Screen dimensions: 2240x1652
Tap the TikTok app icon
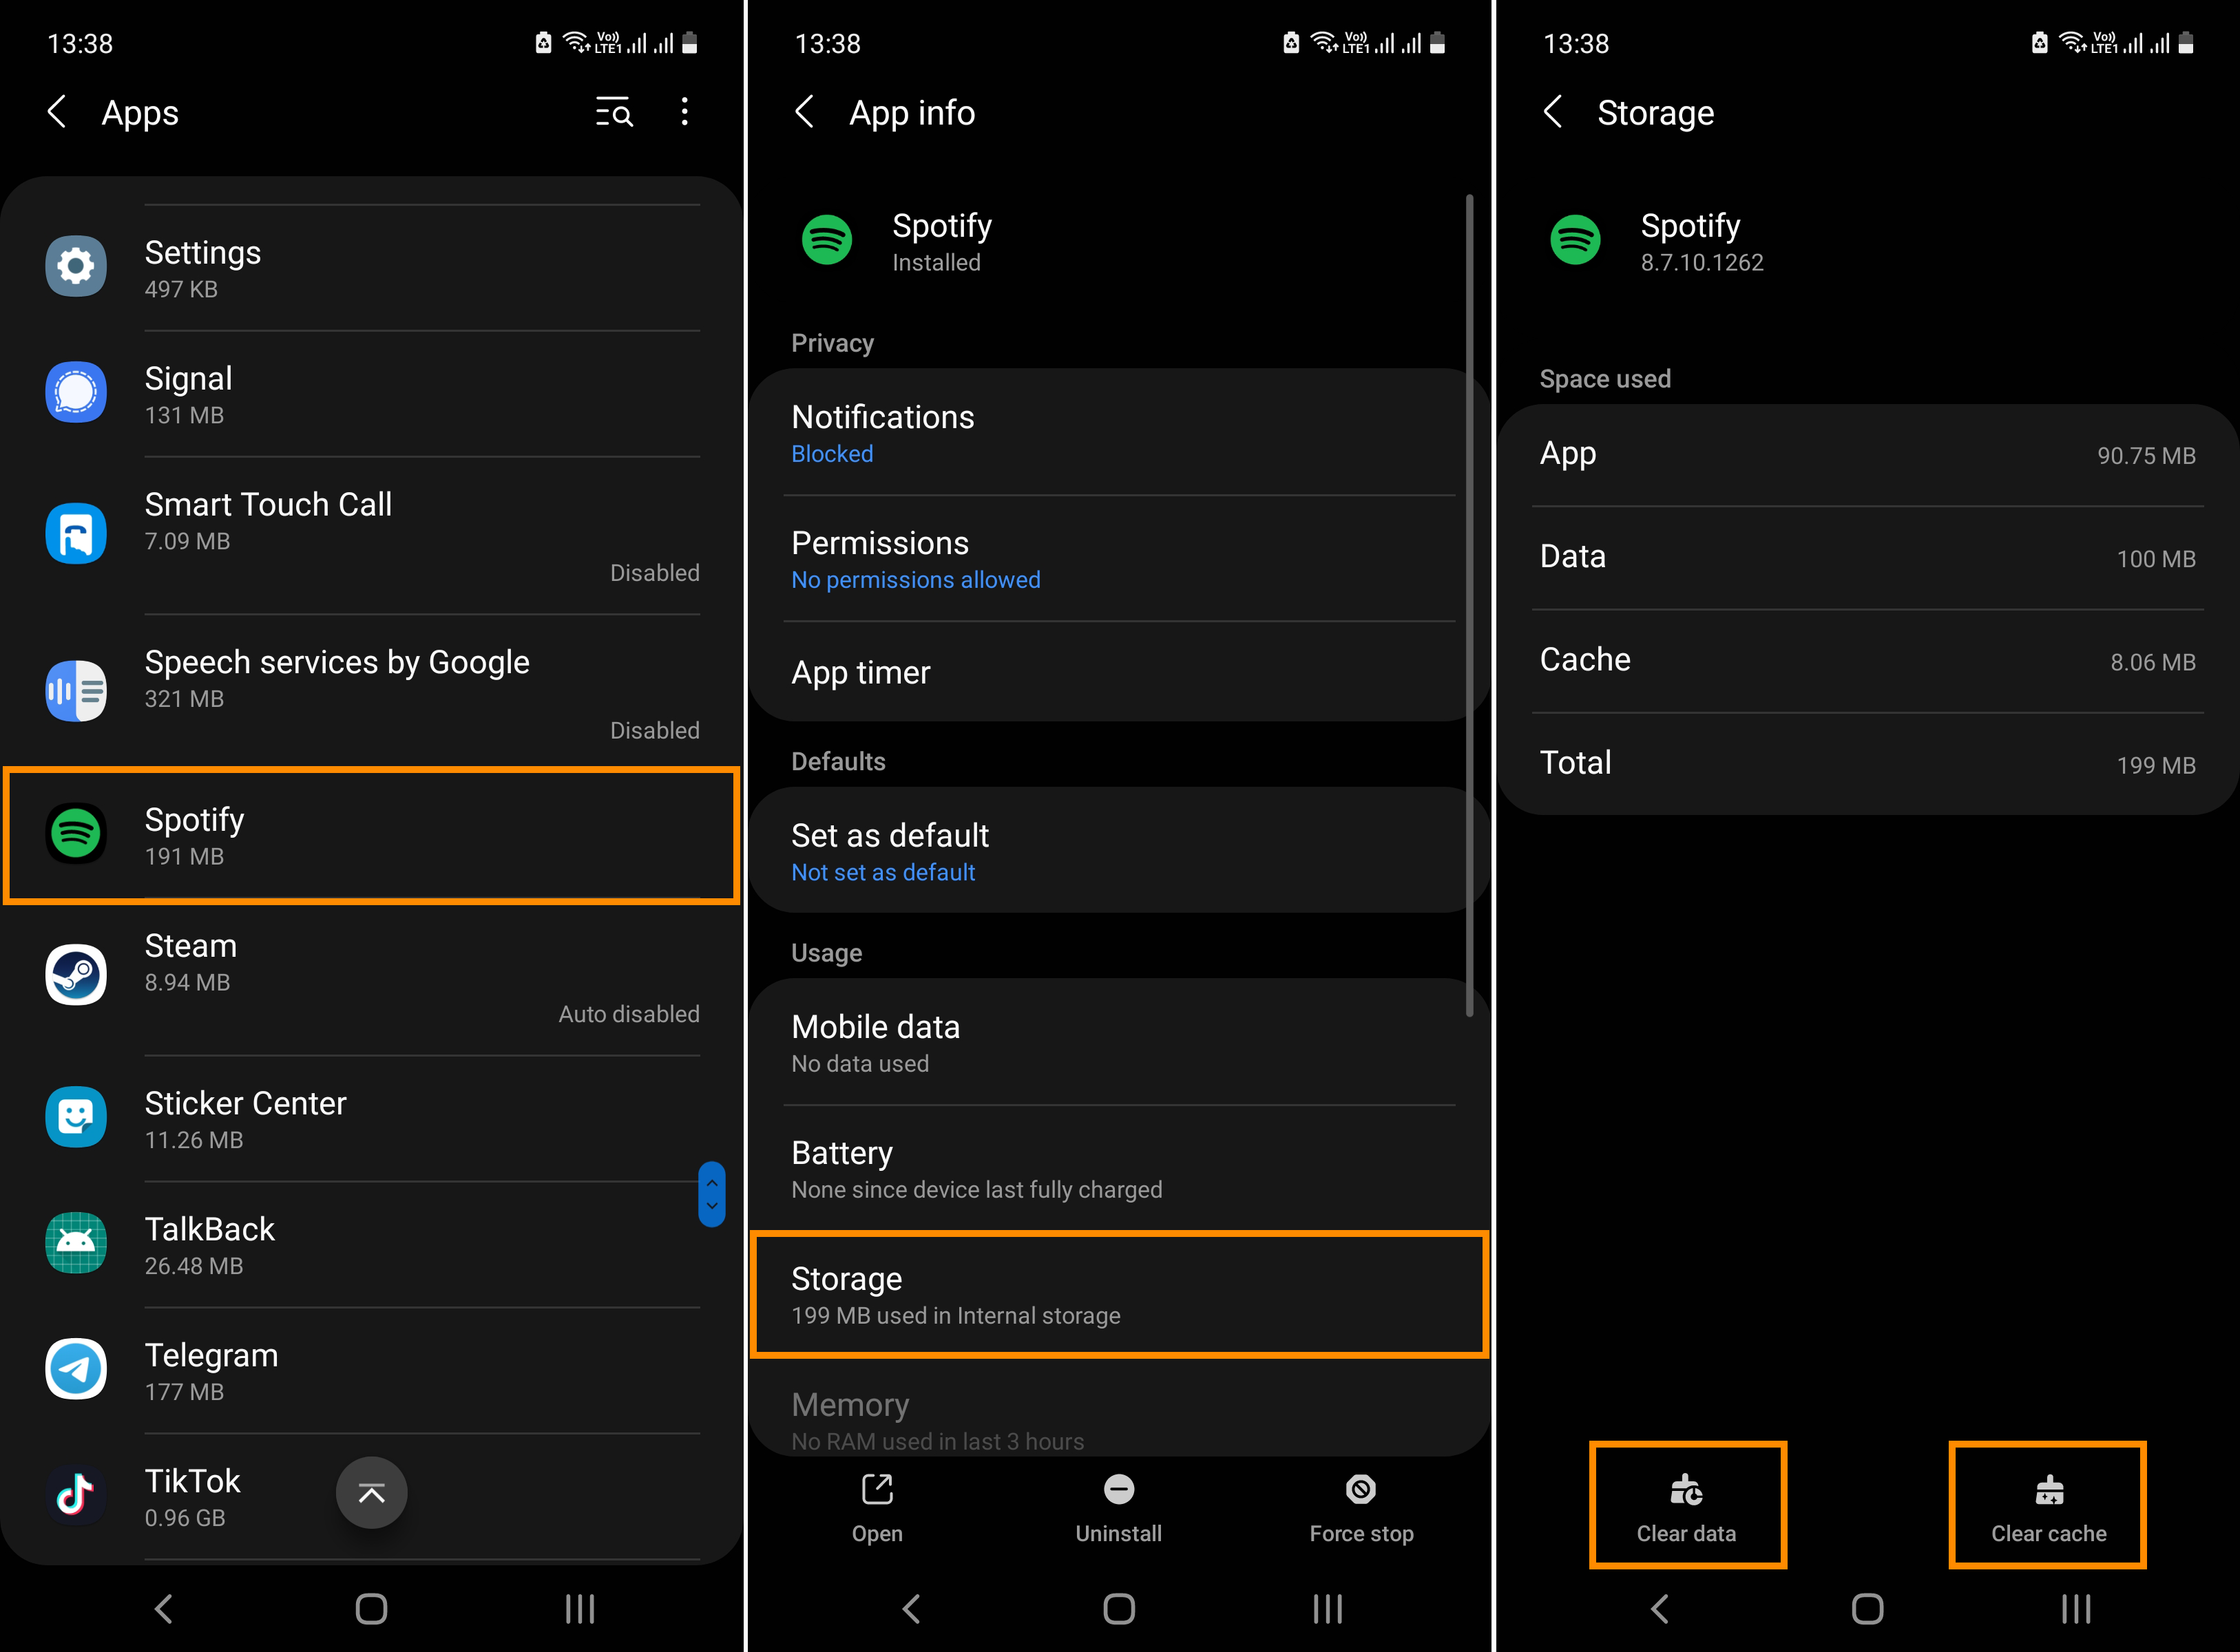76,1501
